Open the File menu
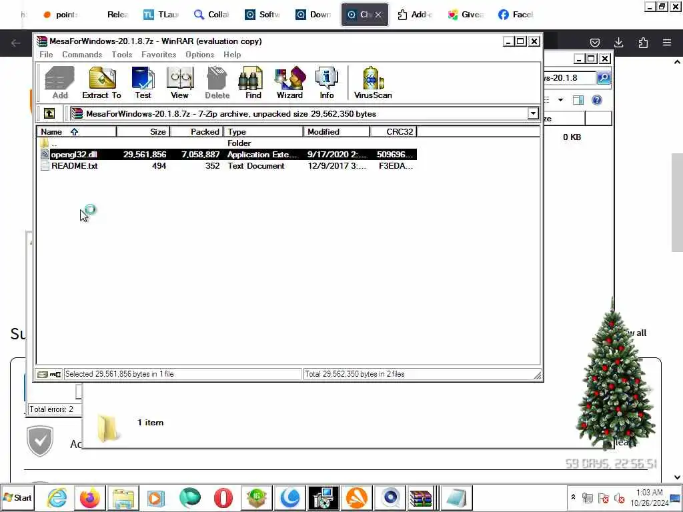683x512 pixels. (x=46, y=55)
